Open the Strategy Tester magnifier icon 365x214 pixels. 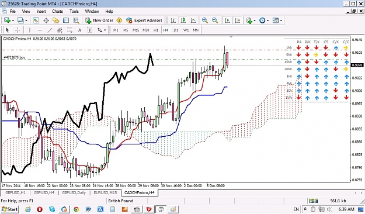pos(76,20)
